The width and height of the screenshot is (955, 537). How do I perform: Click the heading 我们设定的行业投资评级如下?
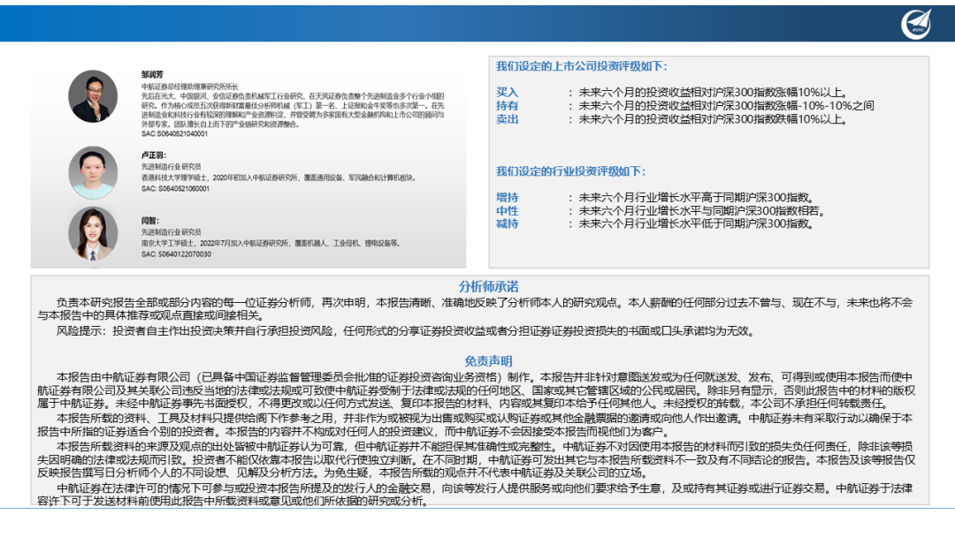[570, 171]
